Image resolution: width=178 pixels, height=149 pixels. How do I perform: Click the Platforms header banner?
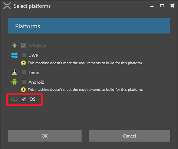pos(89,26)
